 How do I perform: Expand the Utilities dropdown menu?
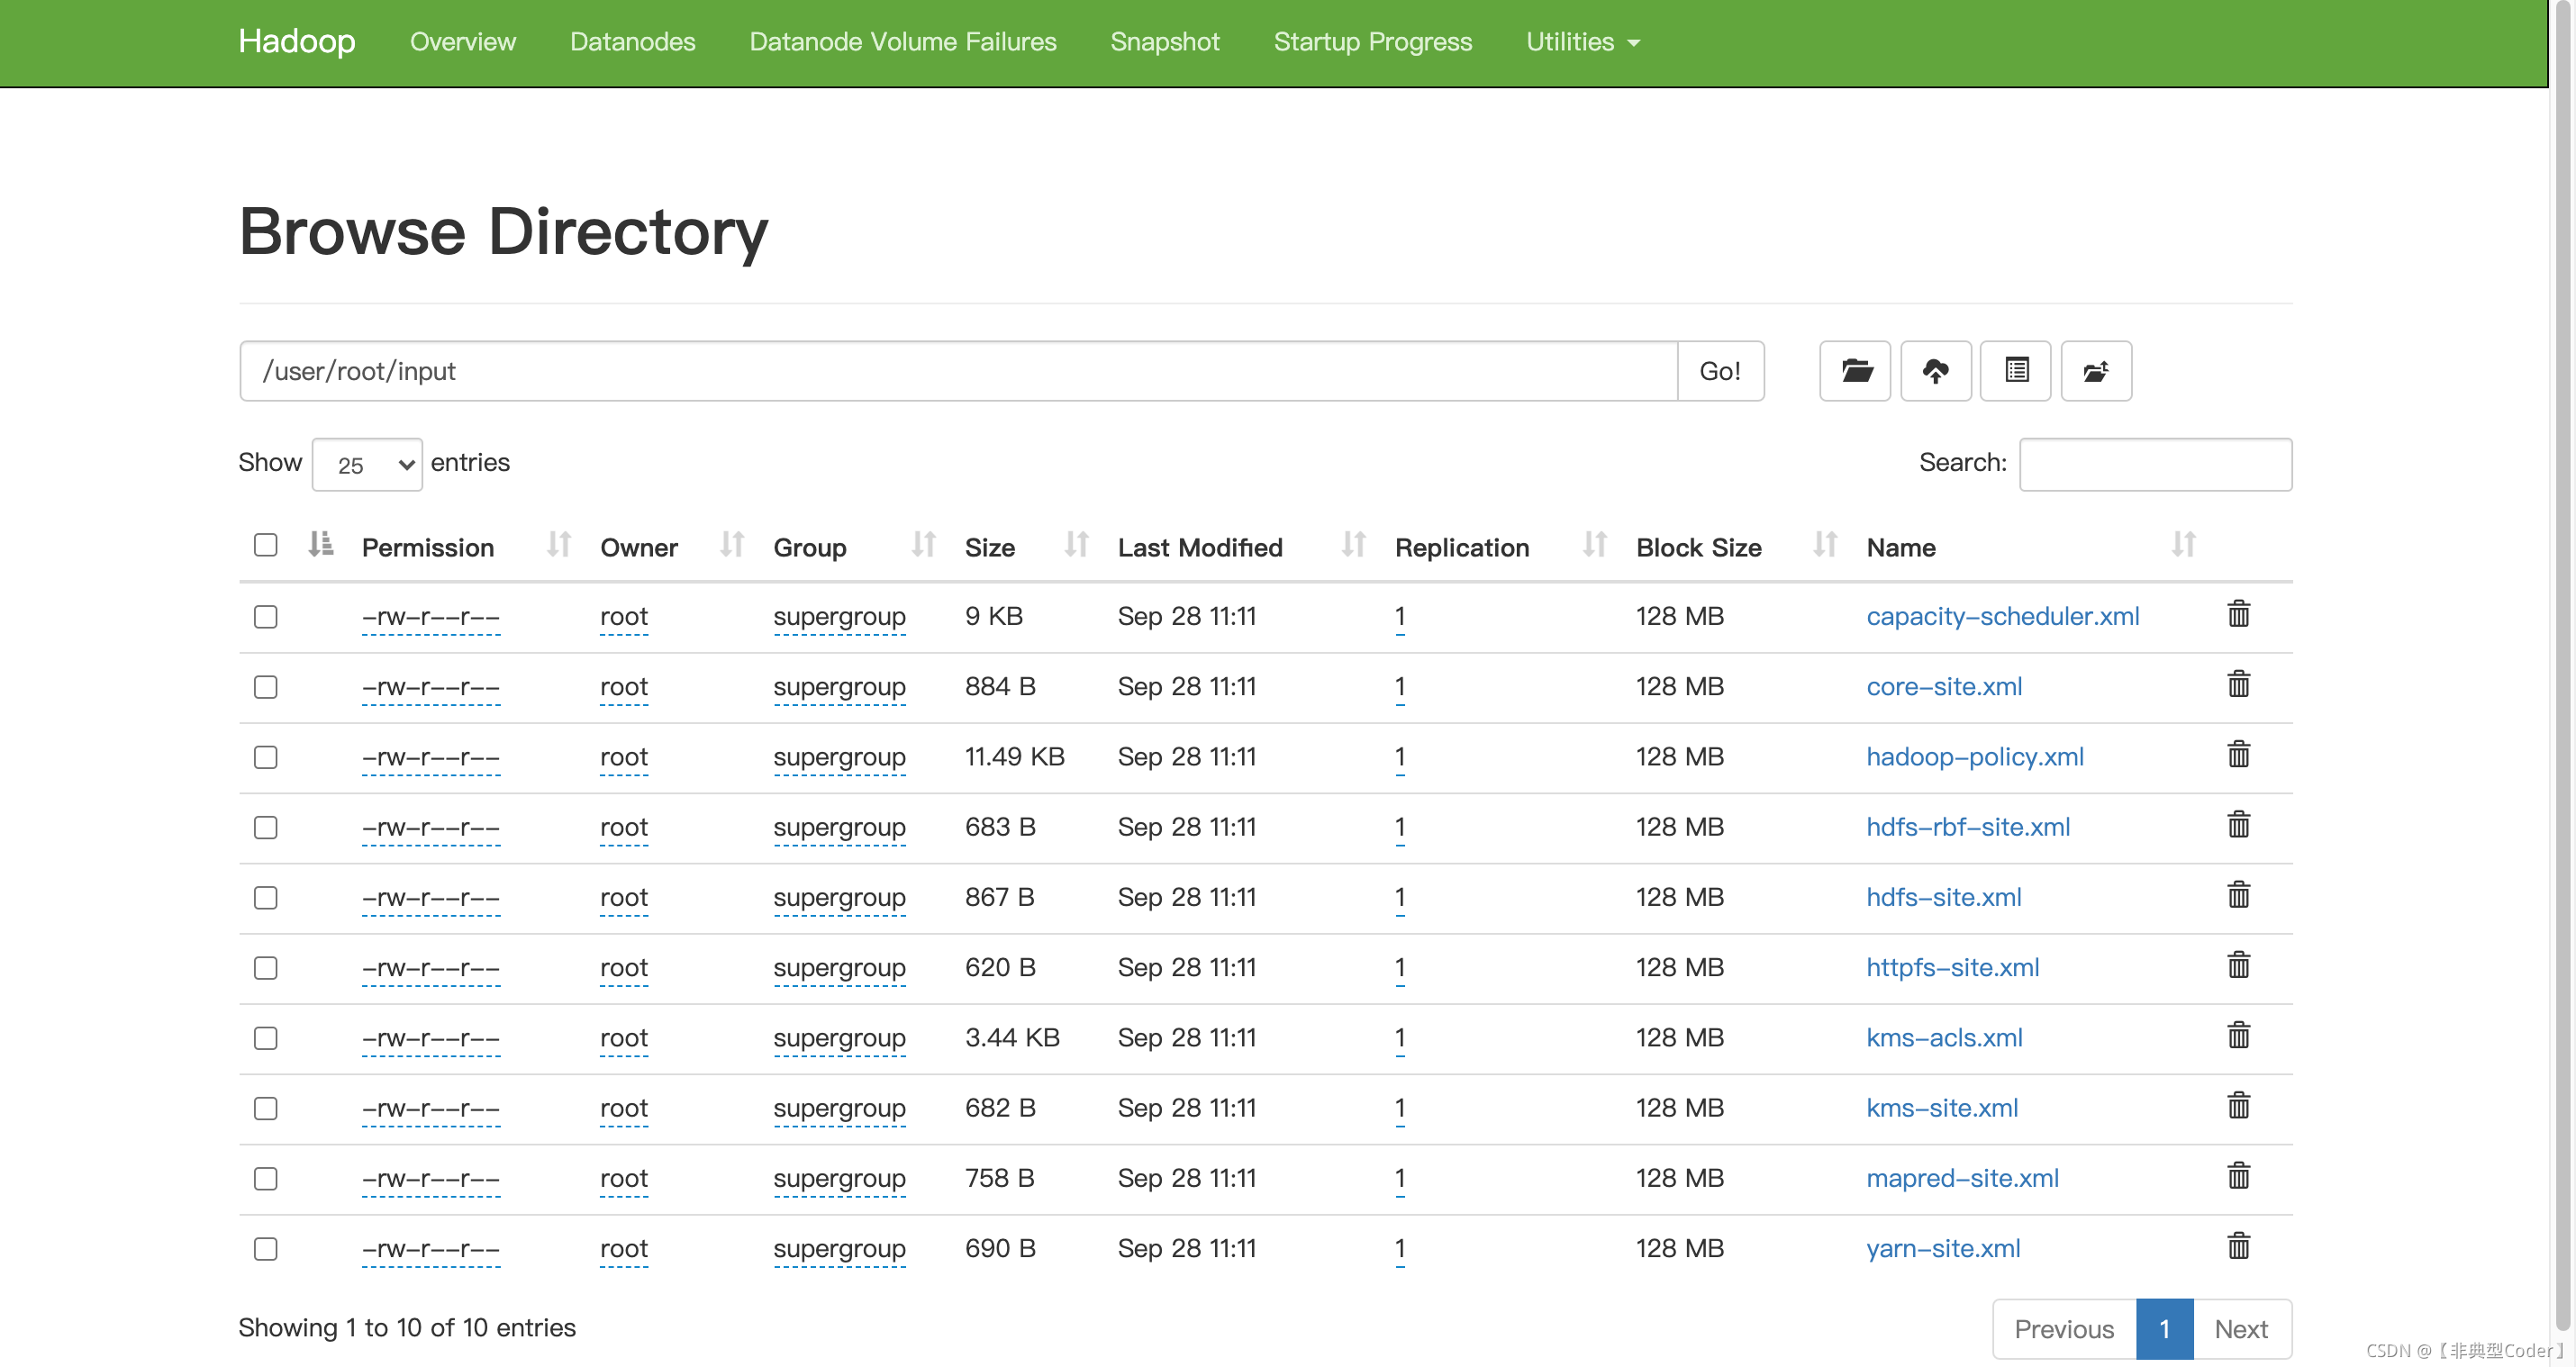[1582, 42]
